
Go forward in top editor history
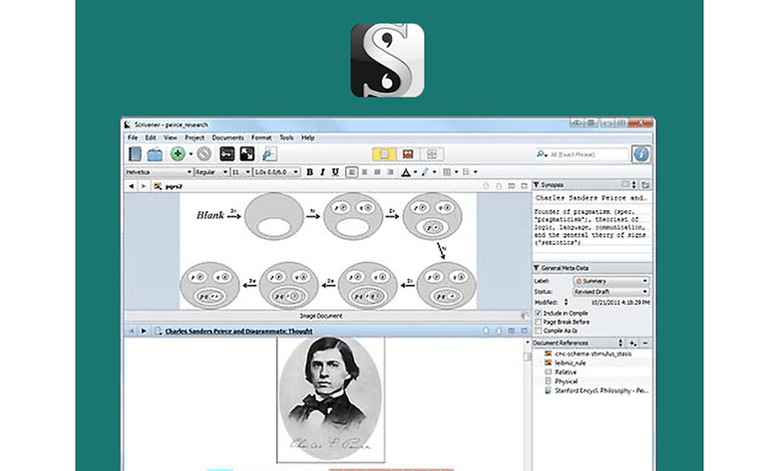tap(144, 186)
